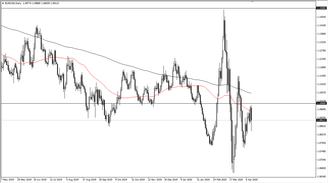Open the EURUSD,Daily chart label menu
328x183 pixels.
click(x=13, y=3)
